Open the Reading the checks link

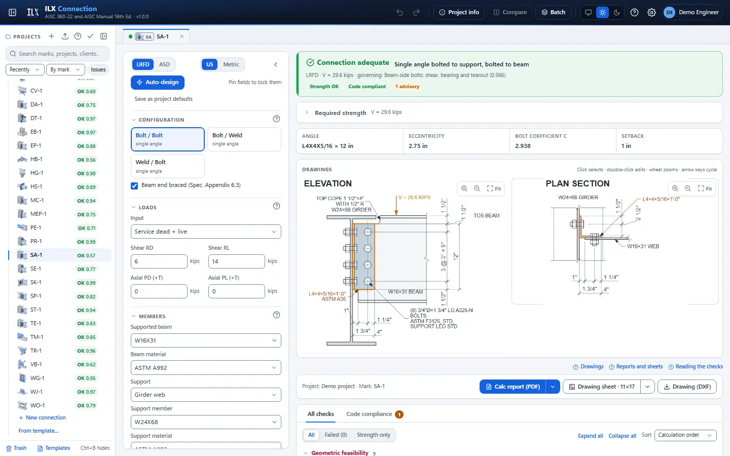[x=696, y=367]
